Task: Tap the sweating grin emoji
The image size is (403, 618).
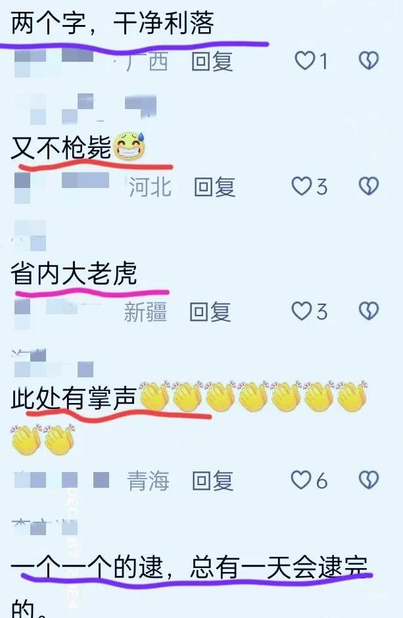Action: tap(130, 146)
